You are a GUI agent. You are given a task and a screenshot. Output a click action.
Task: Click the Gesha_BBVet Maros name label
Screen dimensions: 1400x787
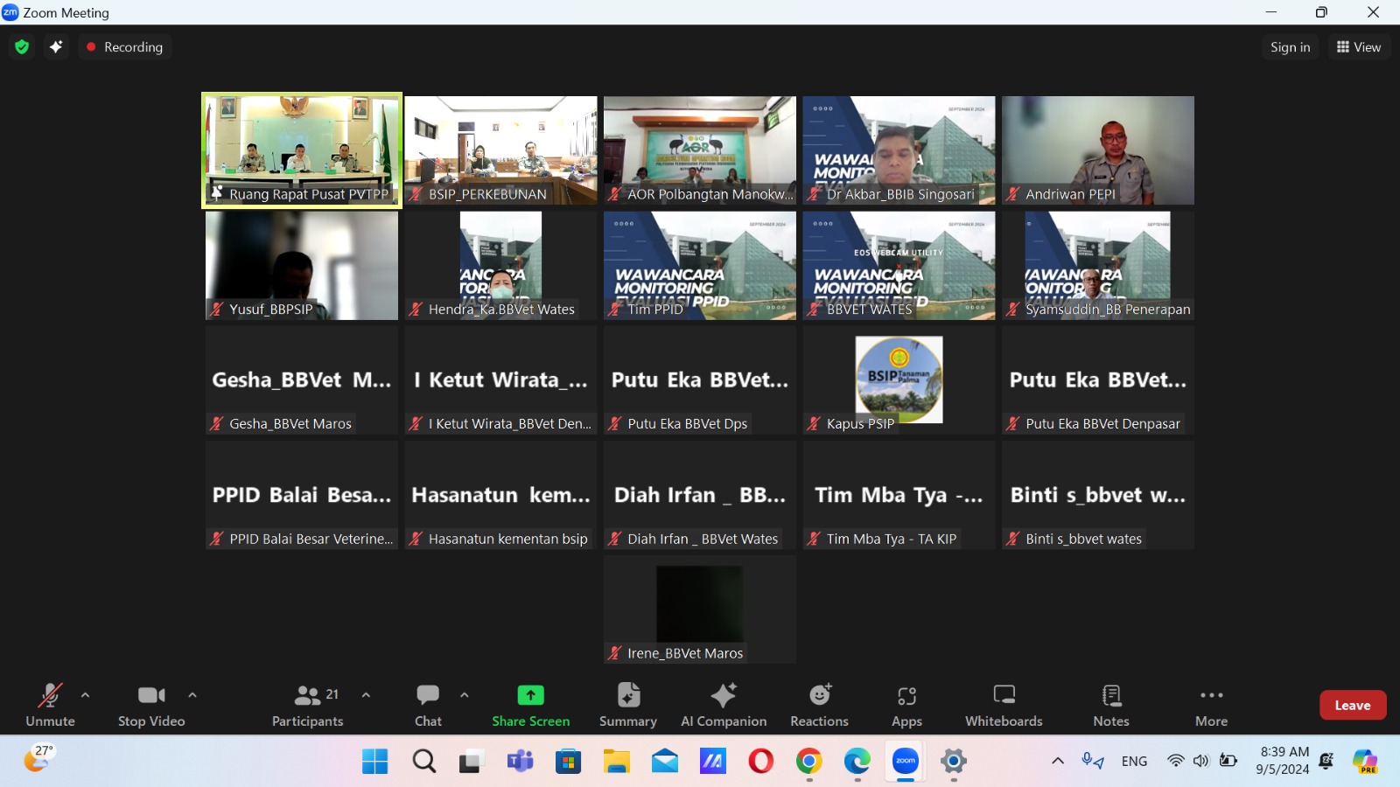[290, 424]
